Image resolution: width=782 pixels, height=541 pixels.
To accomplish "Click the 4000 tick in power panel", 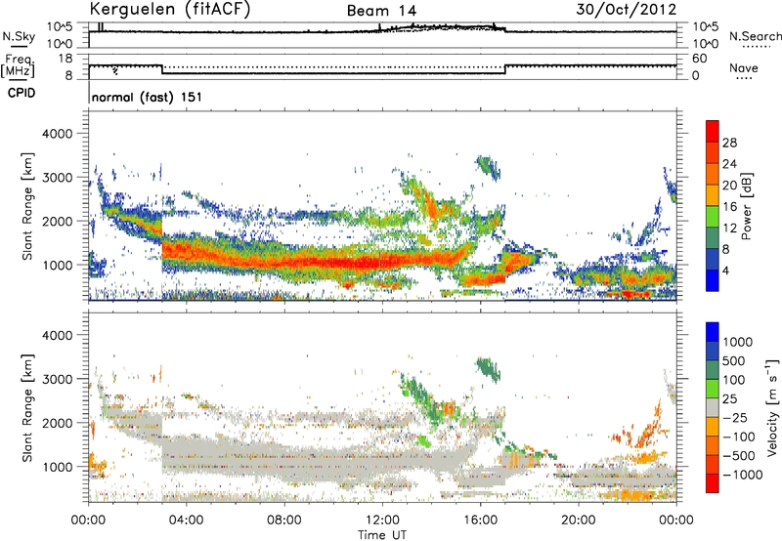I will coord(57,134).
